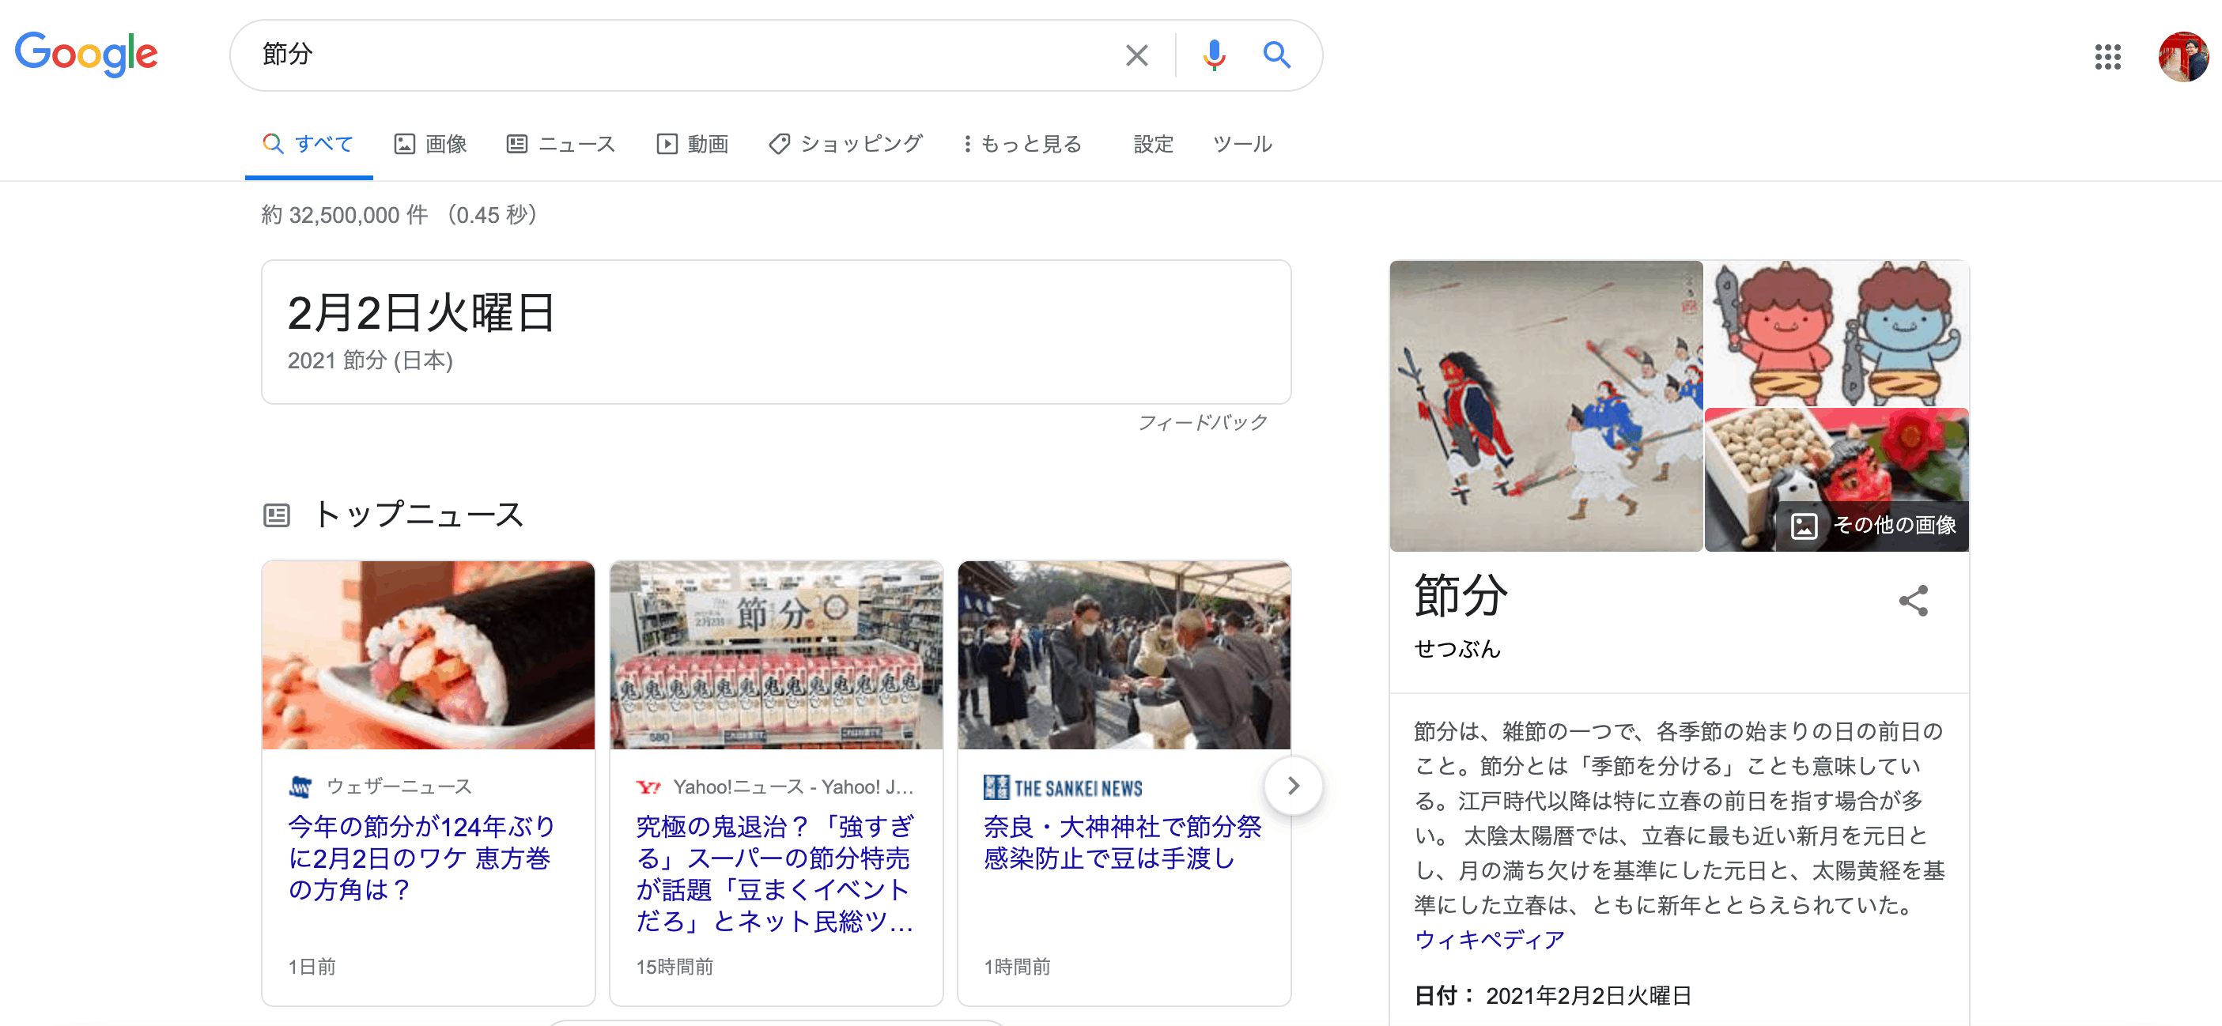Click the Yahoo!ニュース source icon
The image size is (2222, 1026).
point(648,787)
